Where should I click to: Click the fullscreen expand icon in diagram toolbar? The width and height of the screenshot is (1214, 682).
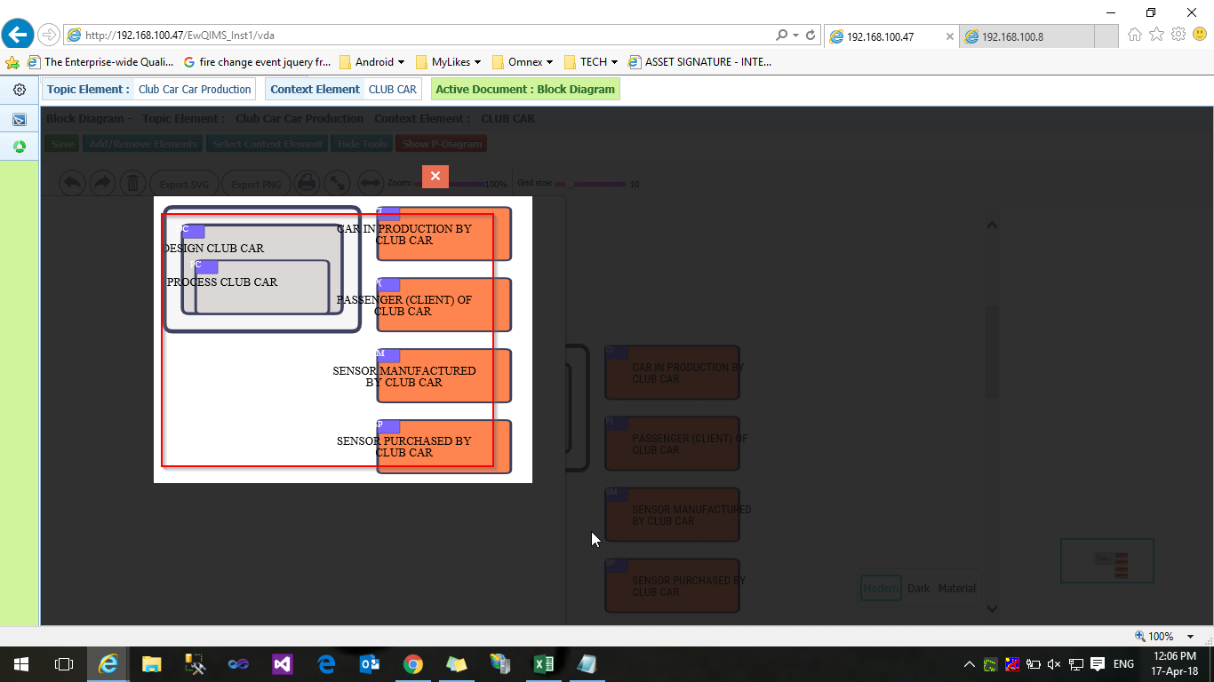click(337, 183)
